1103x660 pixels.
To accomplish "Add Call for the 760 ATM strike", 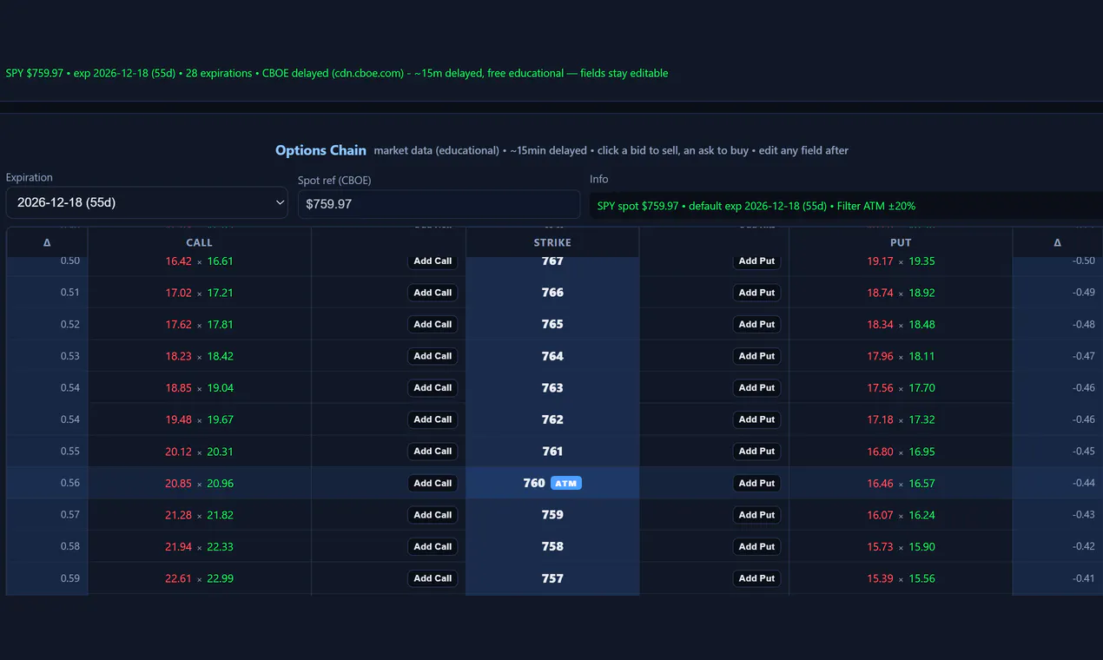I will point(433,483).
